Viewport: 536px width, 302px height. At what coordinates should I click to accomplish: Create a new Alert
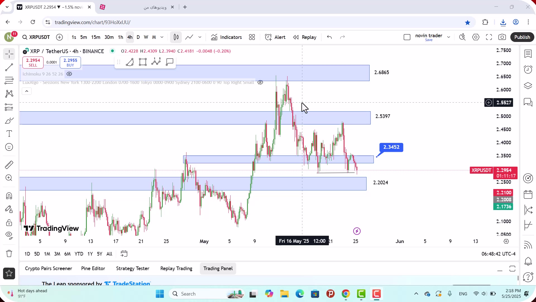[x=275, y=37]
